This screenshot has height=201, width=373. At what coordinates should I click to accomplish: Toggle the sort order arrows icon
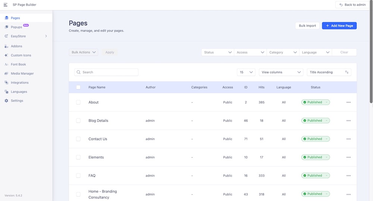(347, 72)
